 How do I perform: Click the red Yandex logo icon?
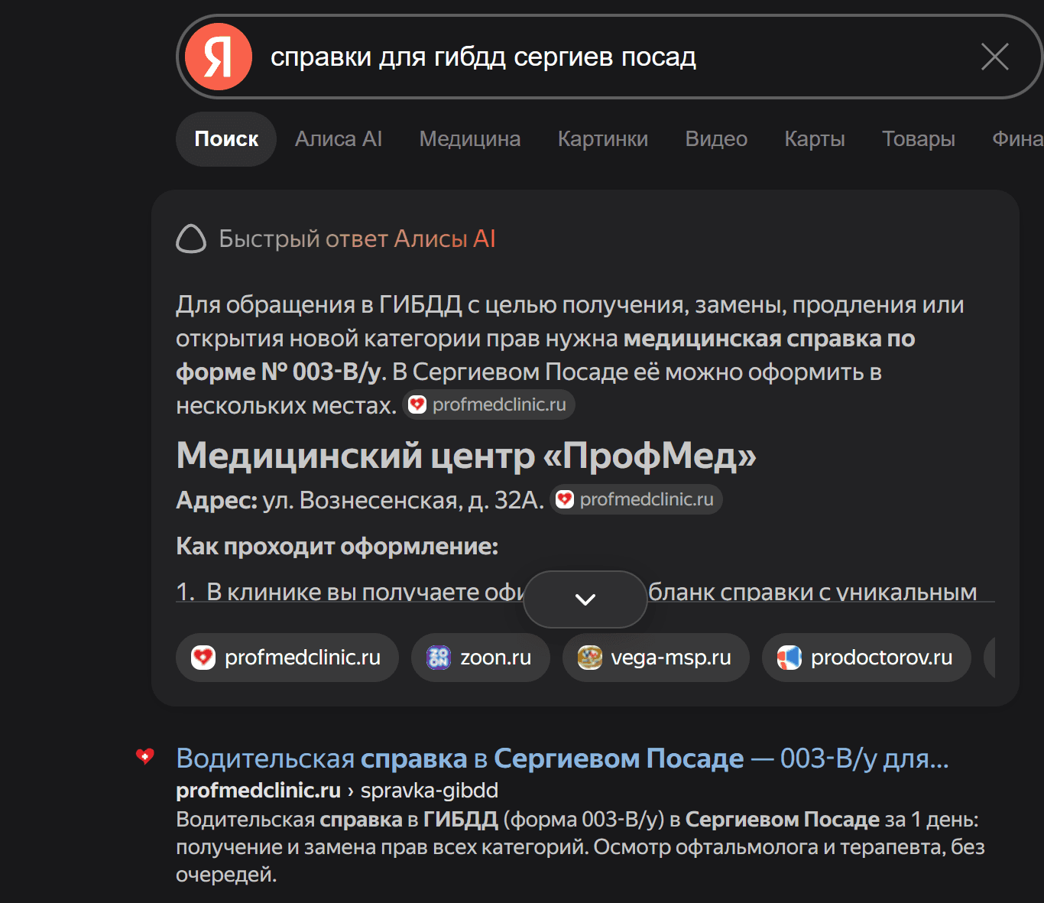point(219,57)
